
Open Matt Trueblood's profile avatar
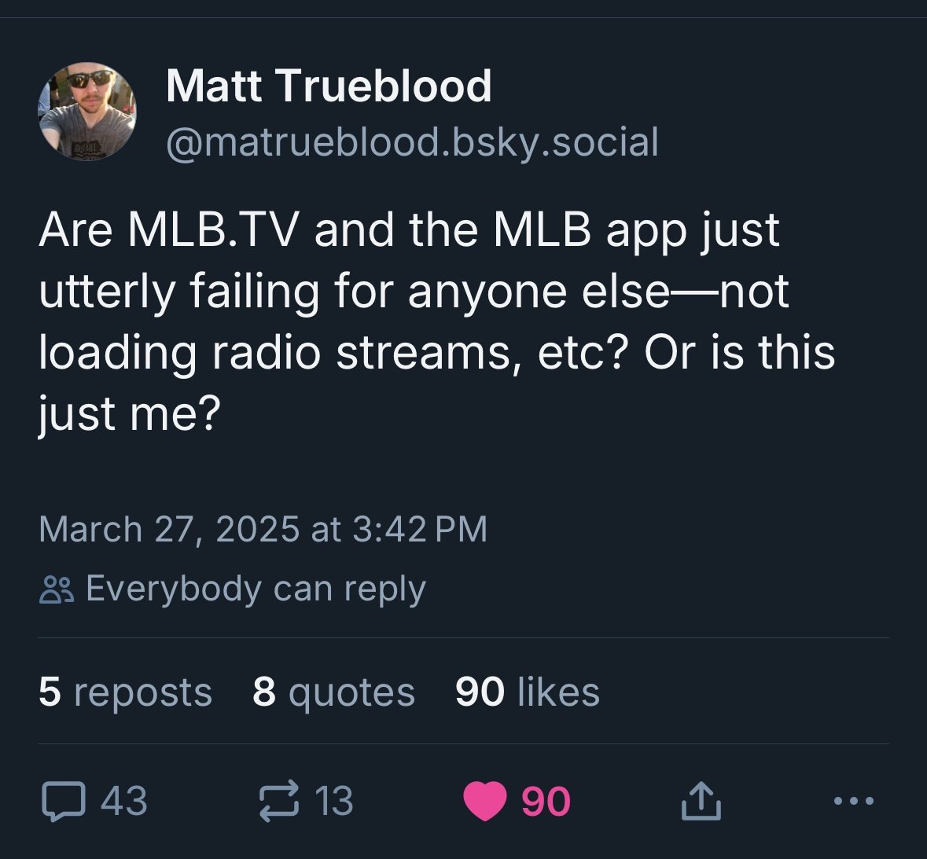tap(87, 111)
